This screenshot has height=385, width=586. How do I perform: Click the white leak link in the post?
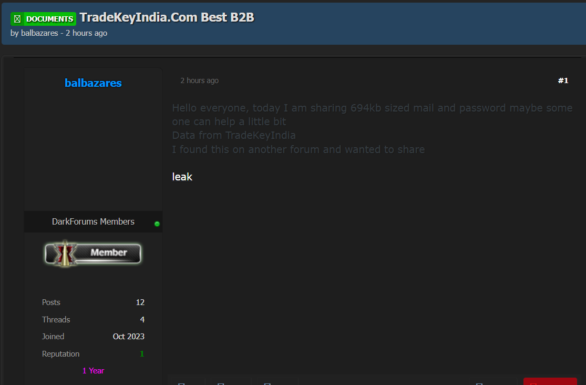coord(182,177)
